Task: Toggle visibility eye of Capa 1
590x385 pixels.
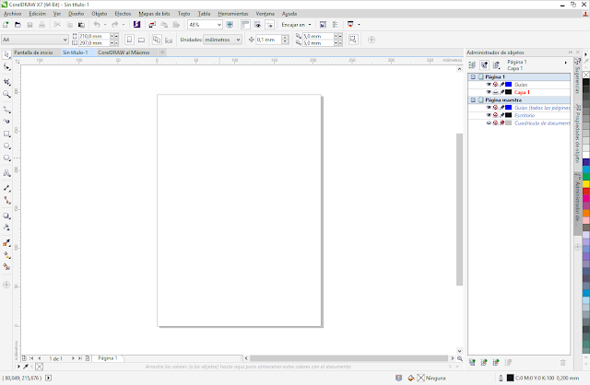Action: [489, 92]
